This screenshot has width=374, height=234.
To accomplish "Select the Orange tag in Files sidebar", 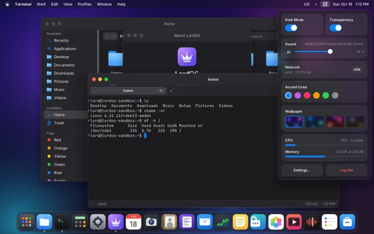I will click(x=66, y=148).
